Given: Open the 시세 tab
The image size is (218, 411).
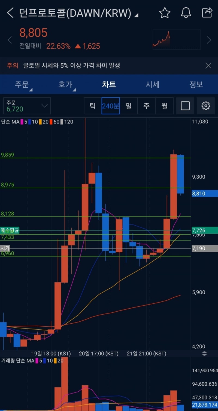Looking at the screenshot, I should [x=153, y=84].
